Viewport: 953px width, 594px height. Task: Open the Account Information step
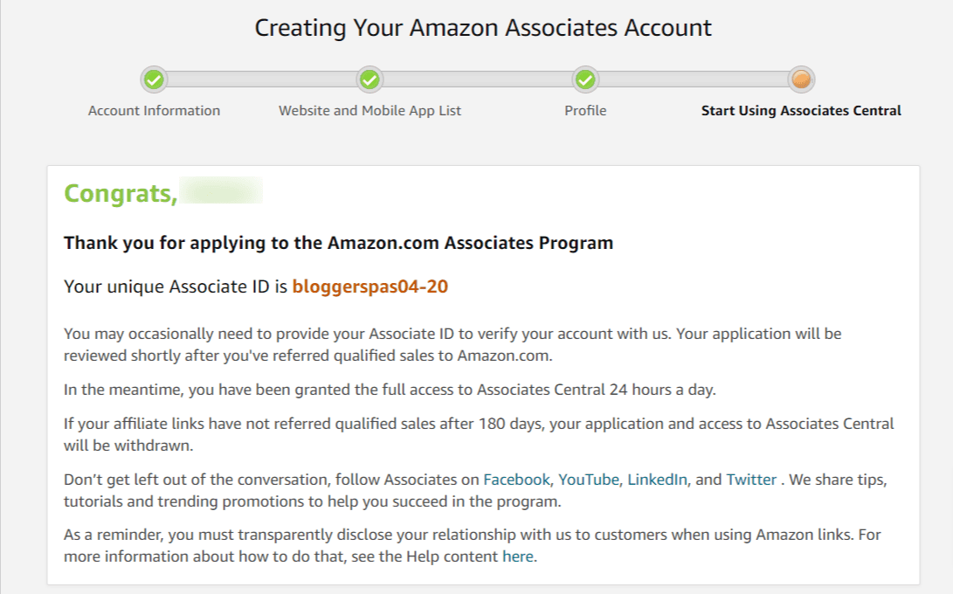[154, 110]
